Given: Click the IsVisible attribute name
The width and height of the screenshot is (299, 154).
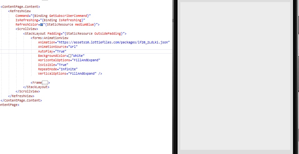Looking at the screenshot, I should [x=47, y=65].
